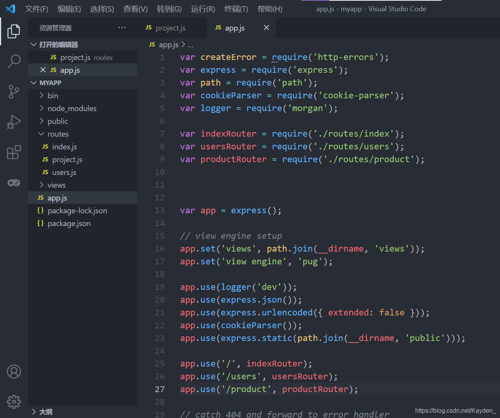Close app.js in the open editors list
The image size is (500, 418).
point(43,70)
